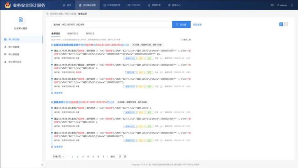The width and height of the screenshot is (298, 168).
Task: Click the mail envelope icon in header
Action: (272, 6)
